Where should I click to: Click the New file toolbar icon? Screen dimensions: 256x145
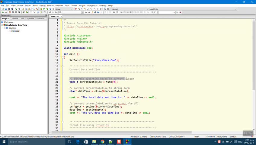(2, 9)
